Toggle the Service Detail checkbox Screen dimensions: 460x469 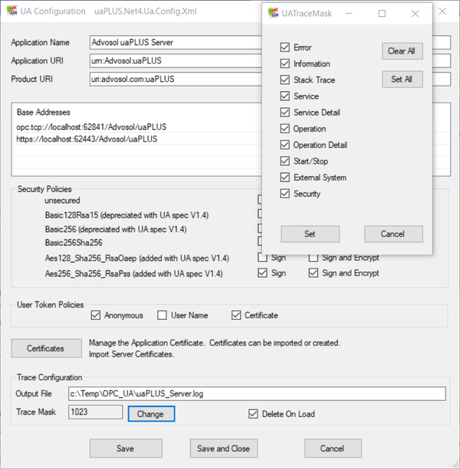[x=284, y=112]
